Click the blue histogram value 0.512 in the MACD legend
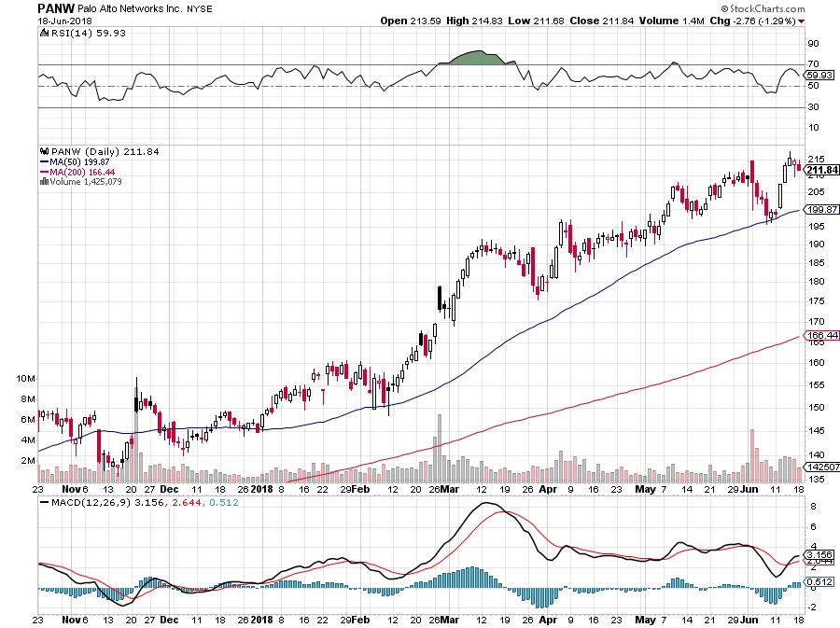 tap(224, 503)
